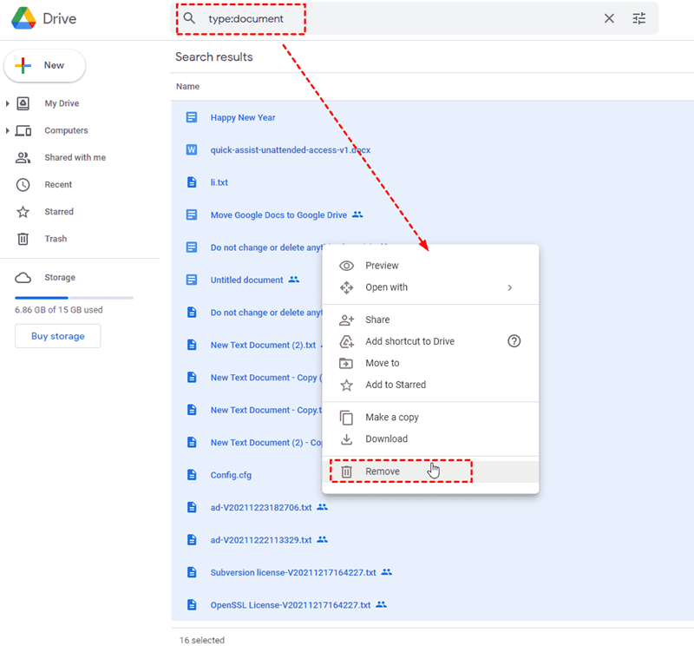The width and height of the screenshot is (694, 646).
Task: Open the Happy New Year document
Action: (x=243, y=117)
